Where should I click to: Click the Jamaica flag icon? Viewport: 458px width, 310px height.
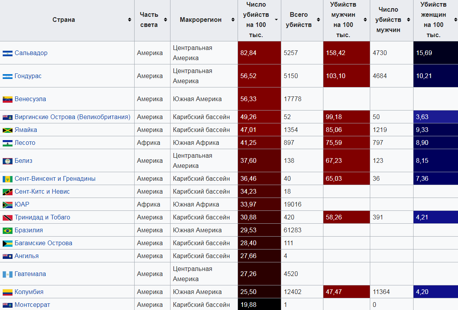coord(7,130)
